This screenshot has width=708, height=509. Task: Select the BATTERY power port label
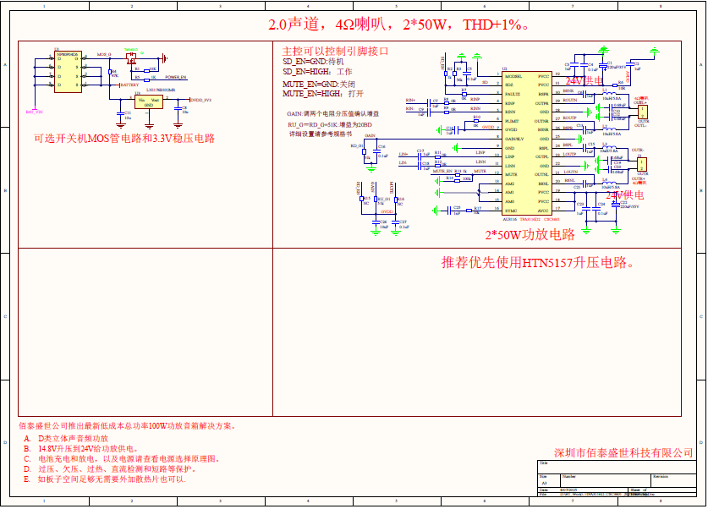129,85
